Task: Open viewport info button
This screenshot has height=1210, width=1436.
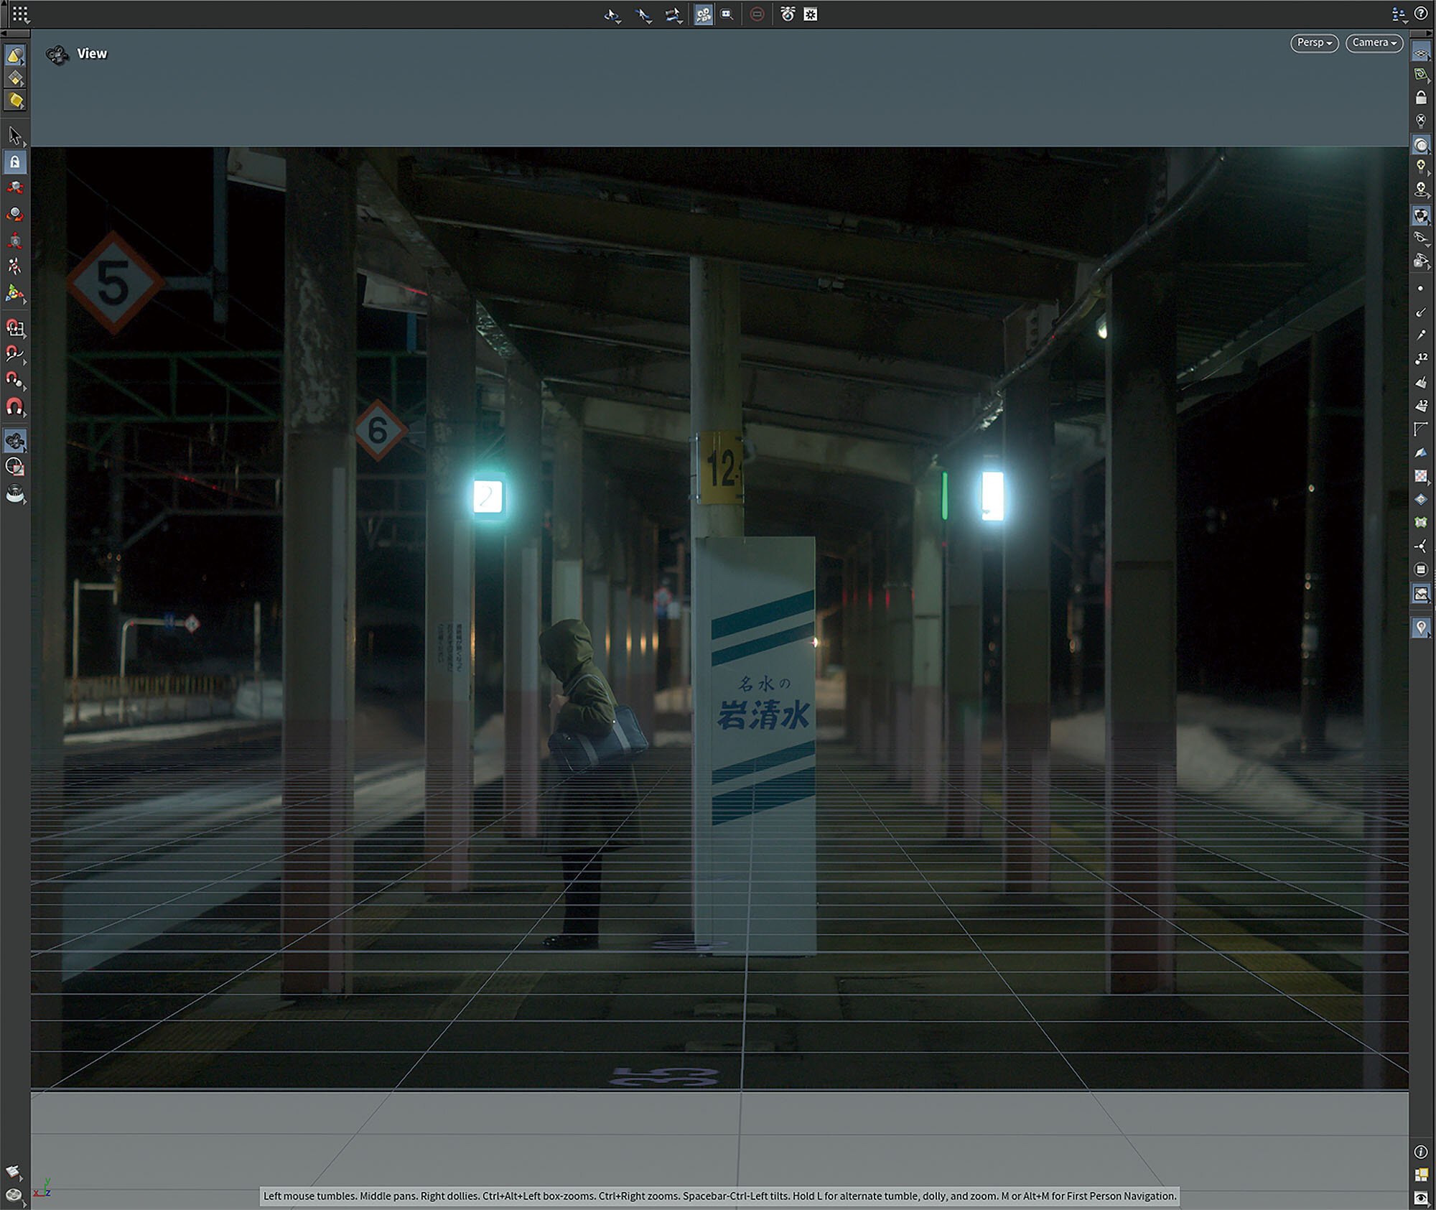Action: click(x=1420, y=1152)
